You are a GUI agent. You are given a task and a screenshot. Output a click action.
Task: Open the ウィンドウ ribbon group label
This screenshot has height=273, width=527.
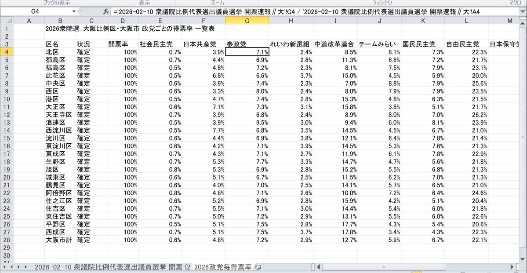tap(383, 3)
